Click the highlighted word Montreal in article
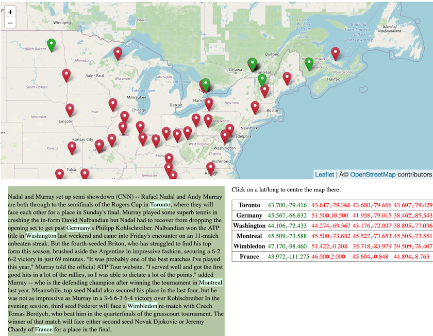 click(211, 283)
